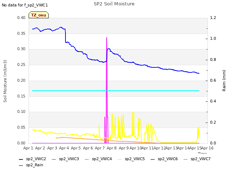Click the 'No data for f_sp2_VWC1' message
Screen dimensions: 229x172
point(25,5)
